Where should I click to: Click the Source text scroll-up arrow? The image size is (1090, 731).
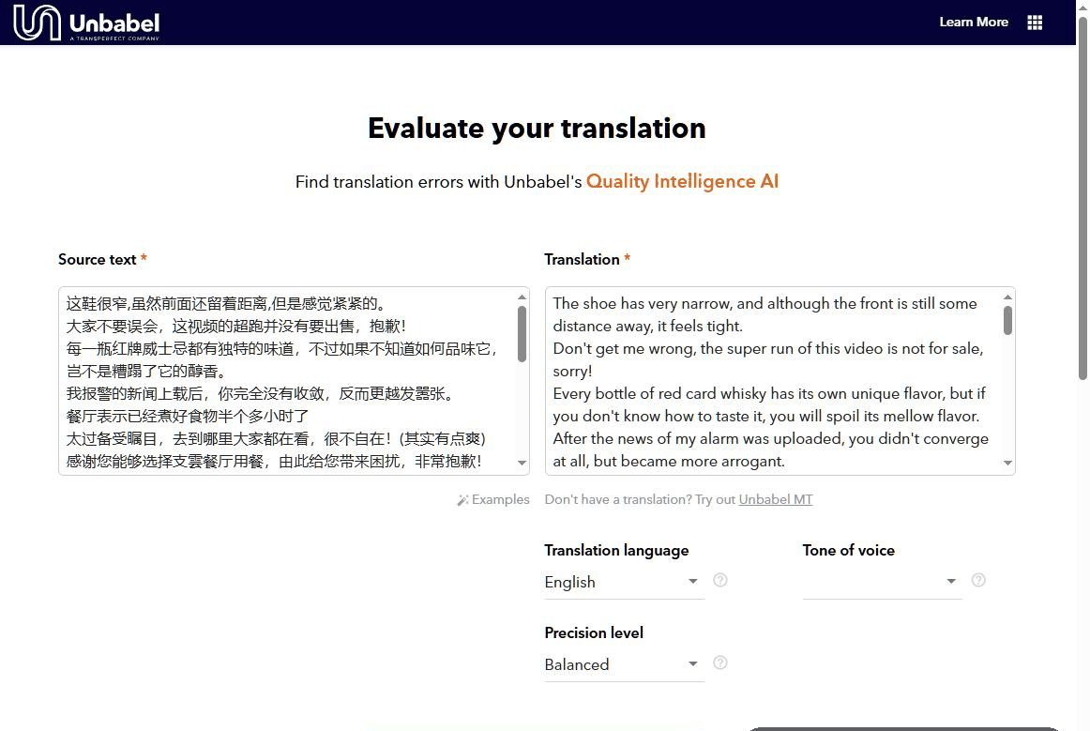coord(522,297)
